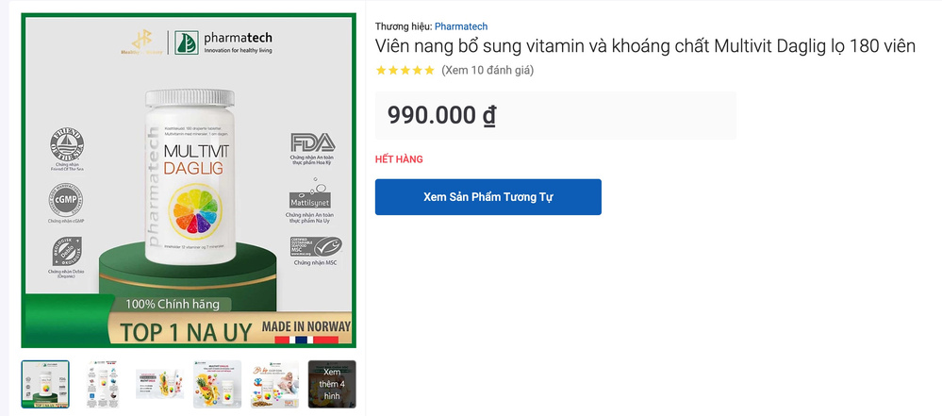Click the MSC certified seafood logo
This screenshot has height=416, width=942.
[x=317, y=246]
